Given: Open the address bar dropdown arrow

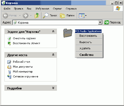Looking at the screenshot, I should [x=100, y=22].
